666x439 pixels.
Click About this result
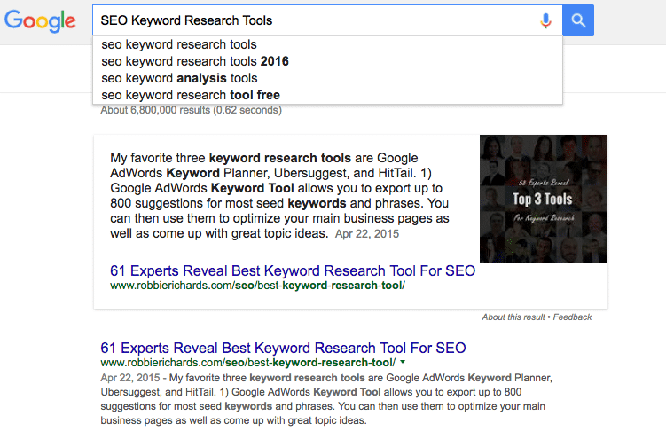[513, 317]
